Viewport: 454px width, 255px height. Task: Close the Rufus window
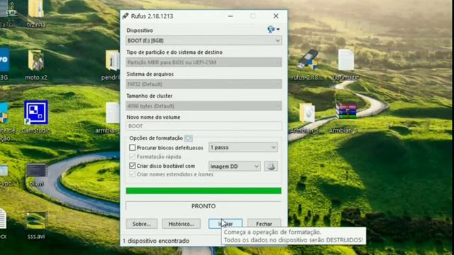(276, 16)
